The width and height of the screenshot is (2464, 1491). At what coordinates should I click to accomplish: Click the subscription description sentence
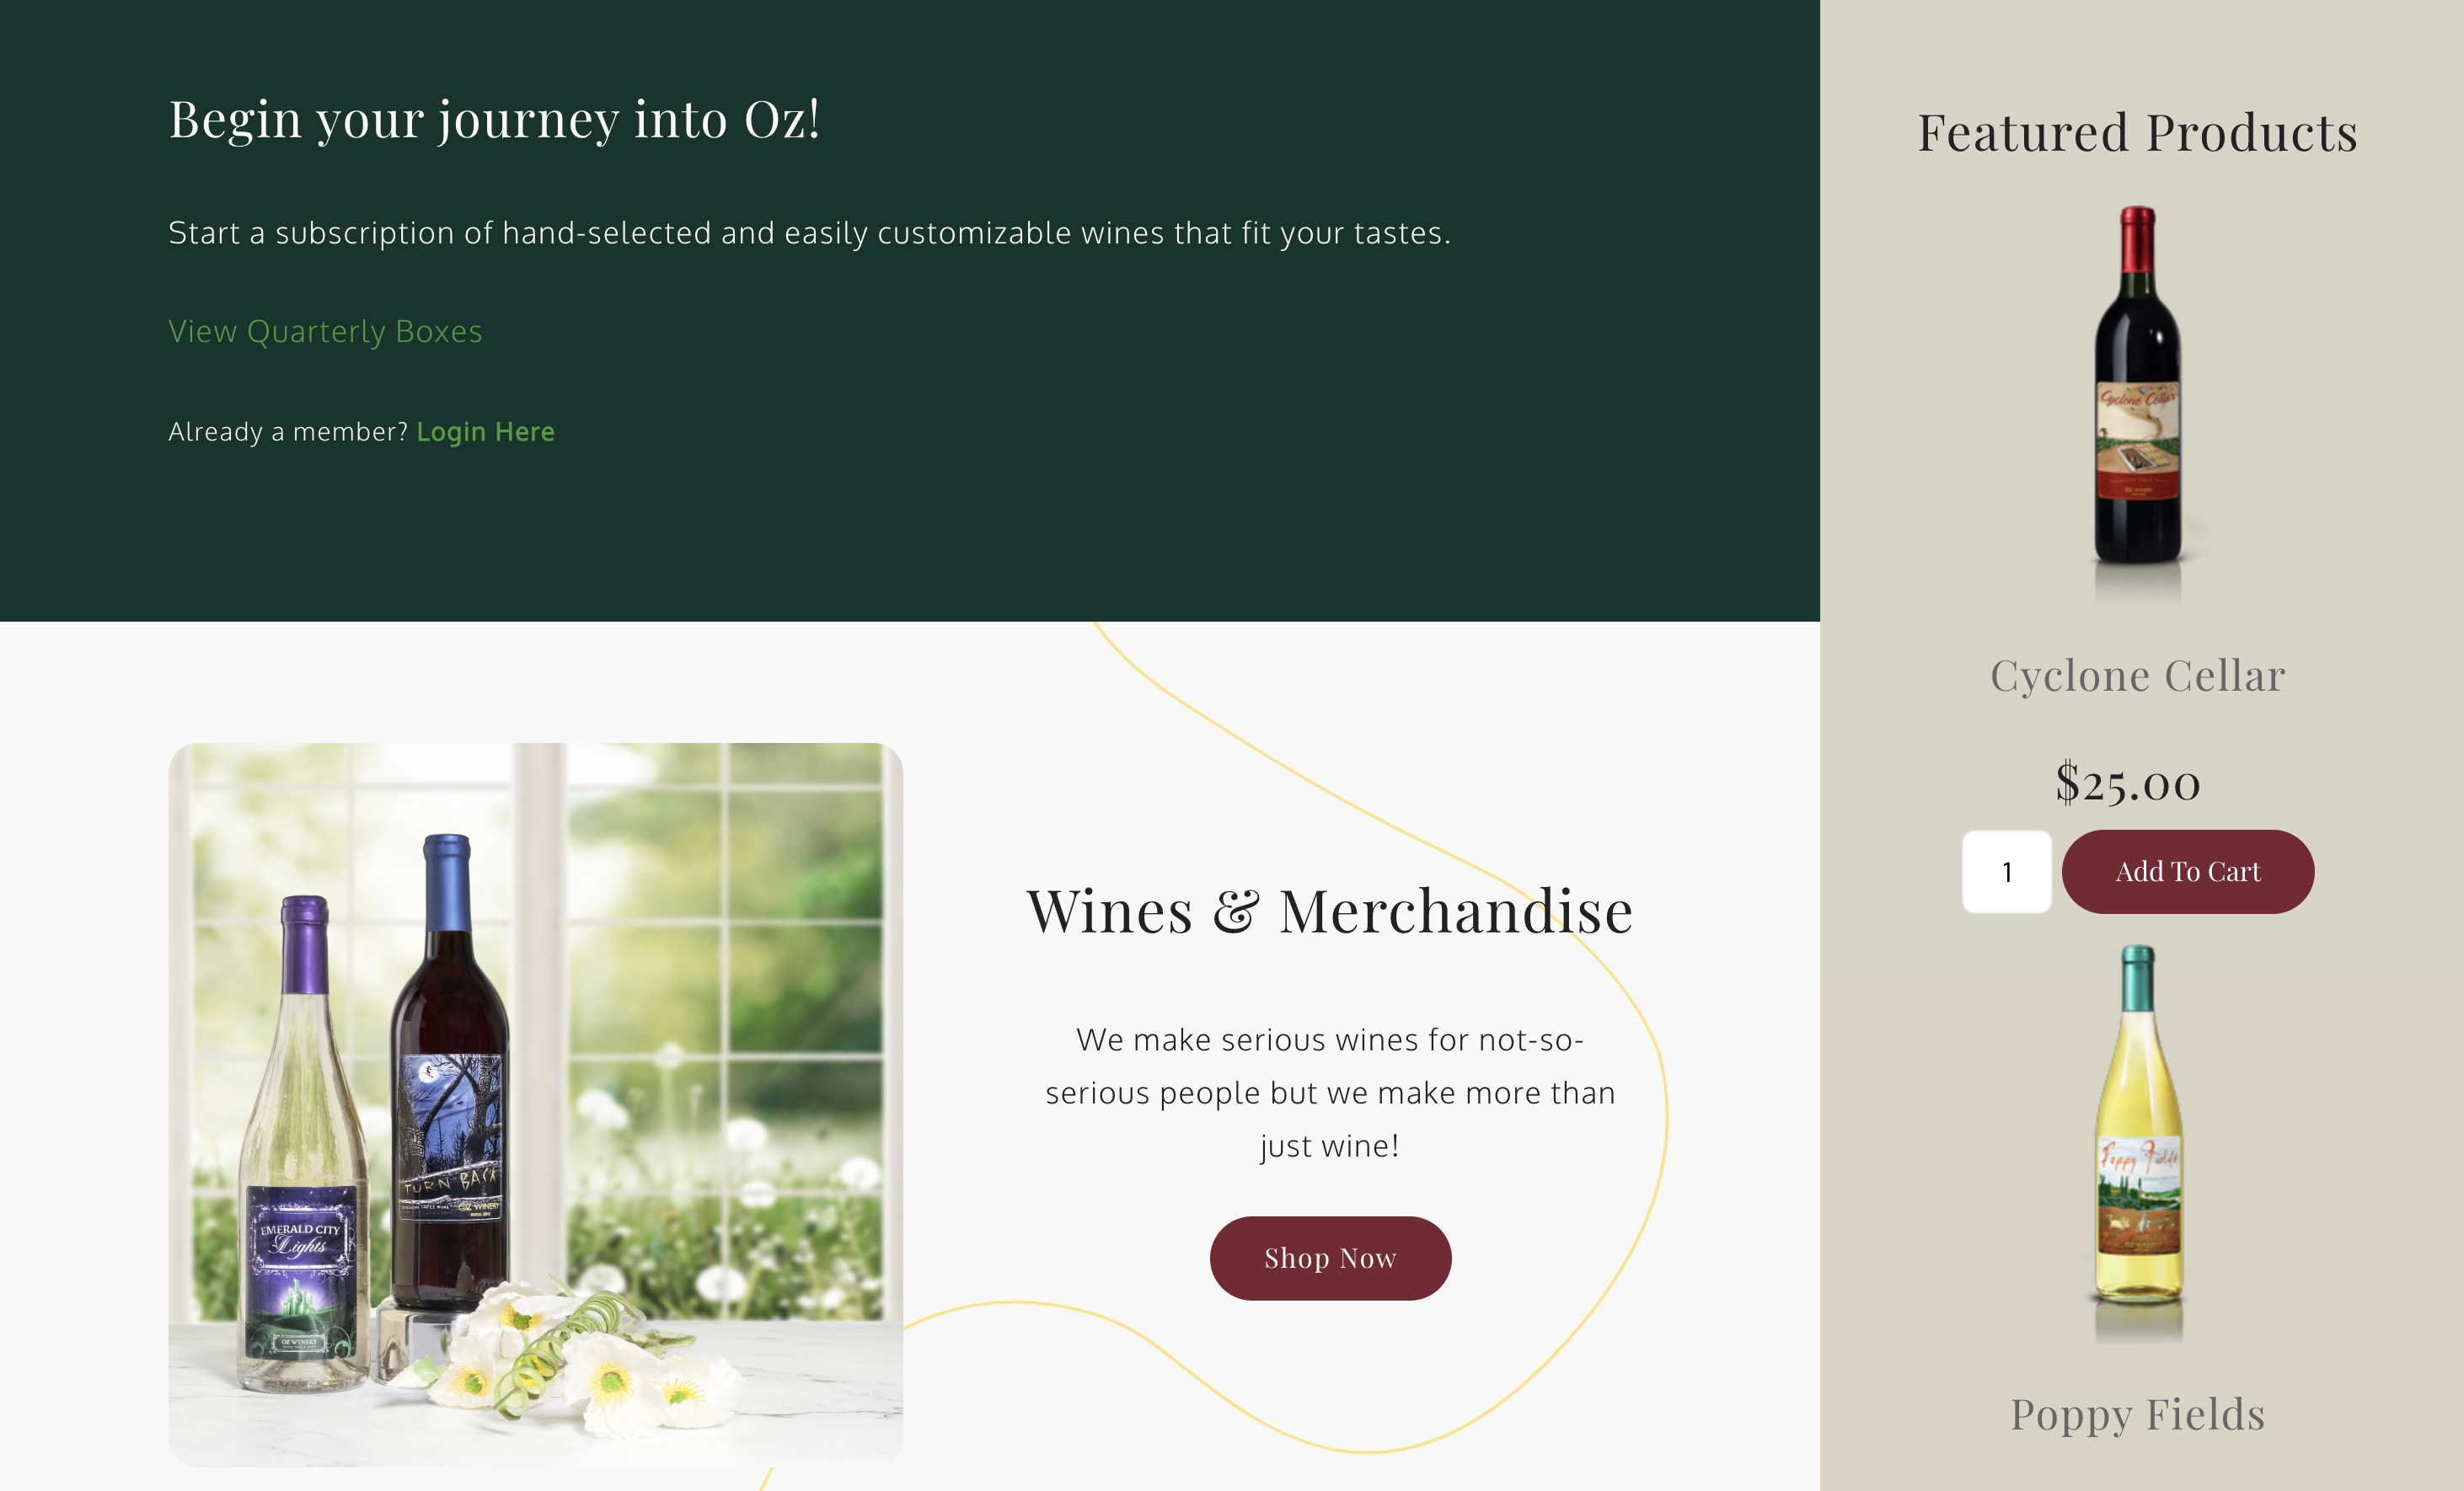coord(809,232)
